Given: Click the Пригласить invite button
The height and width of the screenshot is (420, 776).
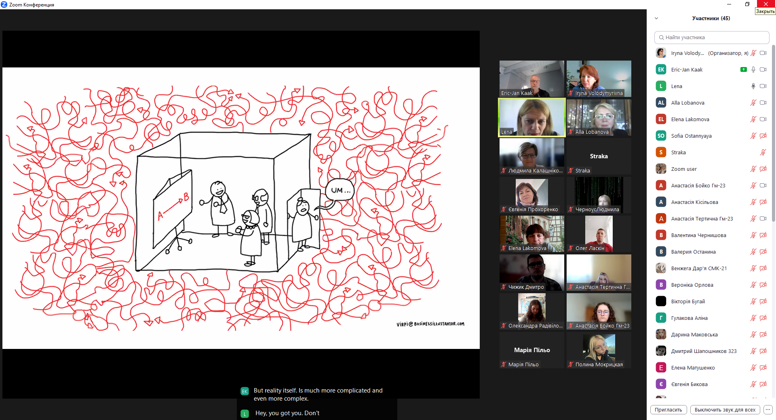Looking at the screenshot, I should pyautogui.click(x=668, y=409).
